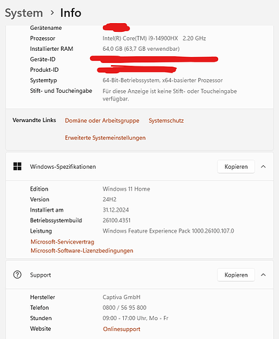
Task: Click the Info breadcrumb title
Action: [70, 13]
